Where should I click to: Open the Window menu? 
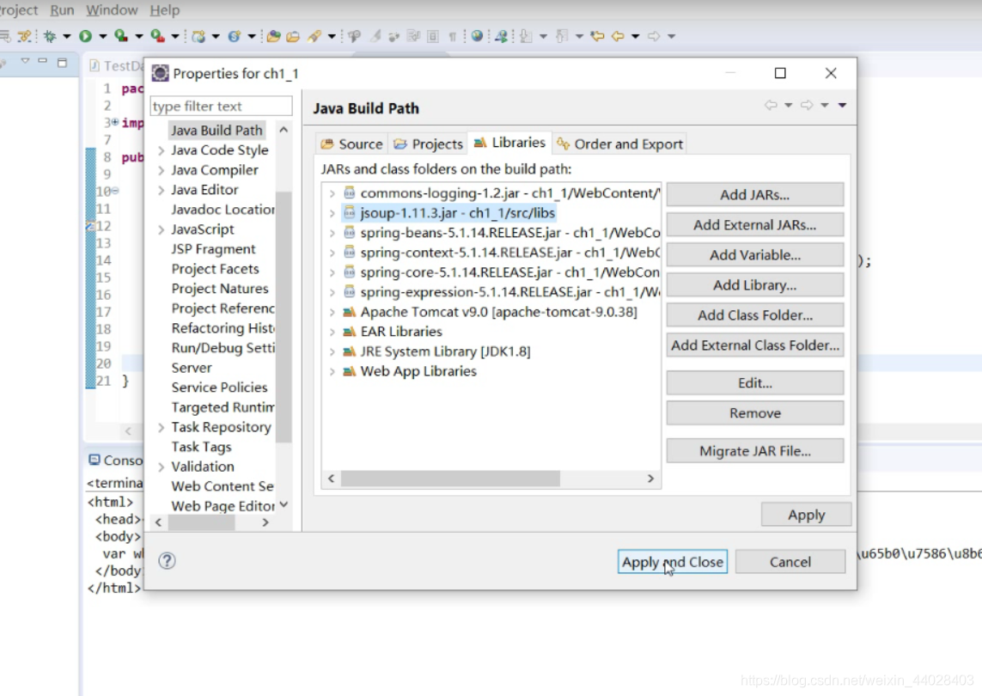click(x=112, y=10)
